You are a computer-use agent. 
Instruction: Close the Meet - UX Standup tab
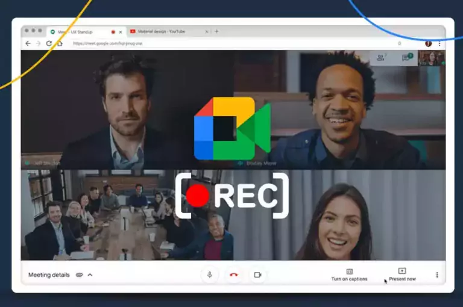tap(121, 32)
